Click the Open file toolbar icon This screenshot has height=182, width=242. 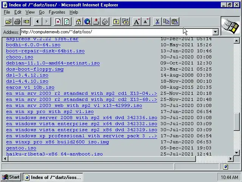[9, 22]
